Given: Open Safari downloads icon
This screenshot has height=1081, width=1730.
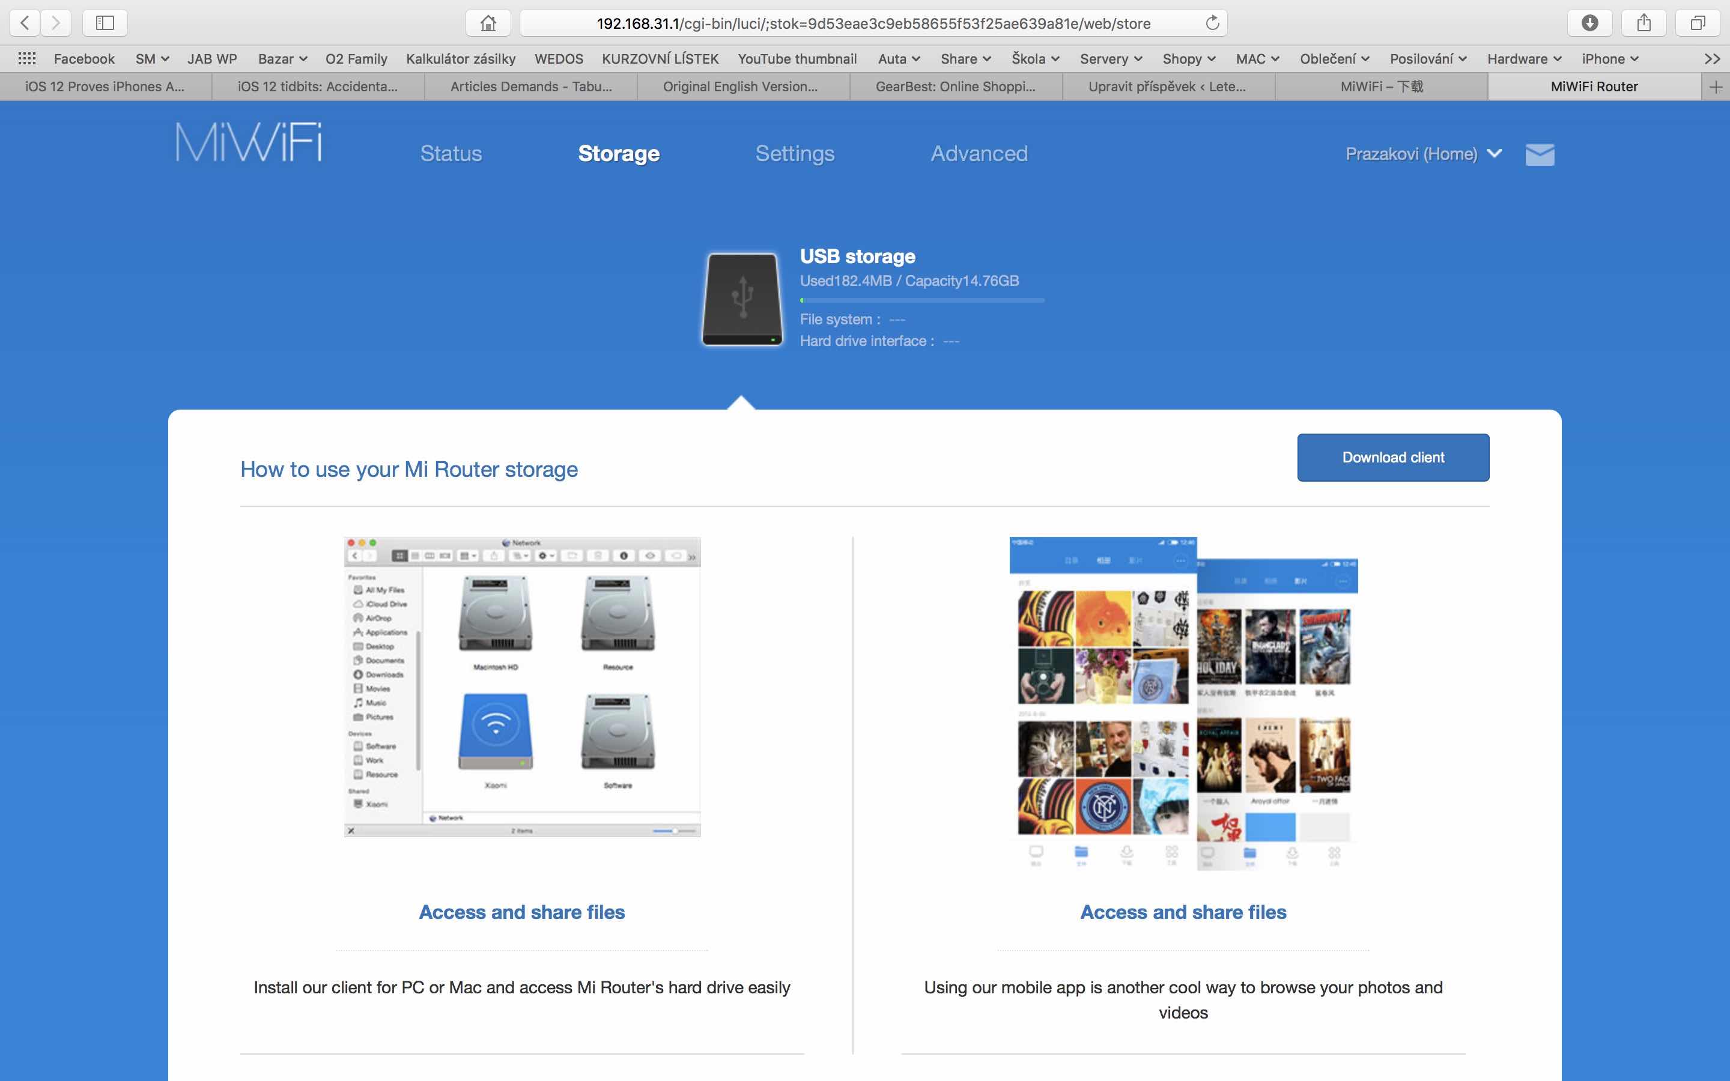Looking at the screenshot, I should pyautogui.click(x=1589, y=23).
